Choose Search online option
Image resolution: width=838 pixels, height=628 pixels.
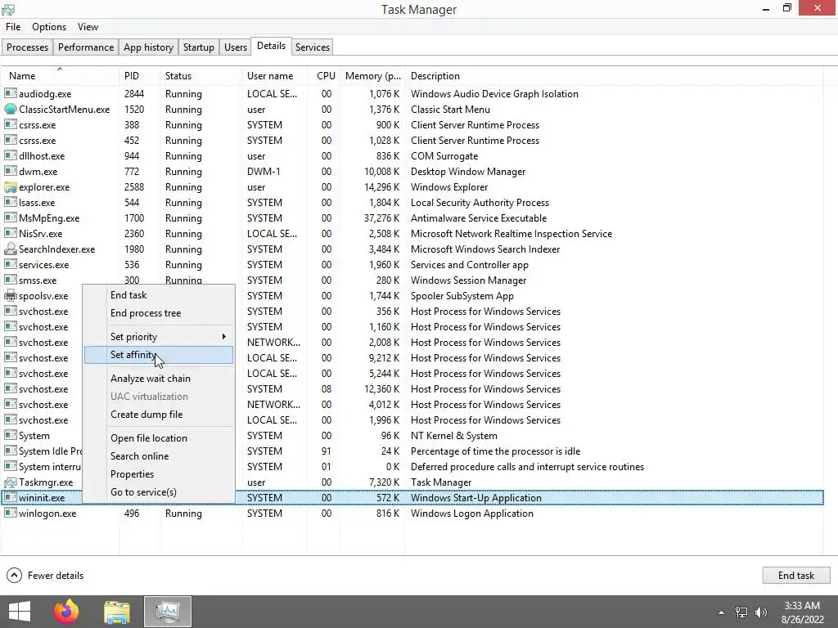click(x=159, y=456)
